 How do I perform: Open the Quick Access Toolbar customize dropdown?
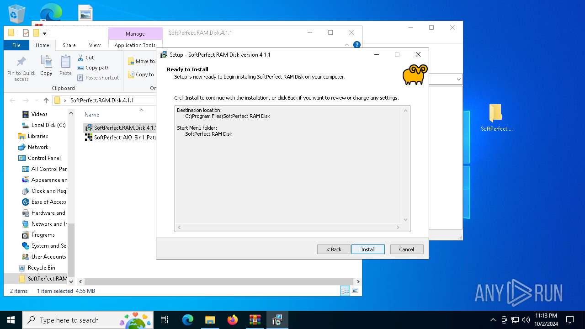click(x=44, y=33)
